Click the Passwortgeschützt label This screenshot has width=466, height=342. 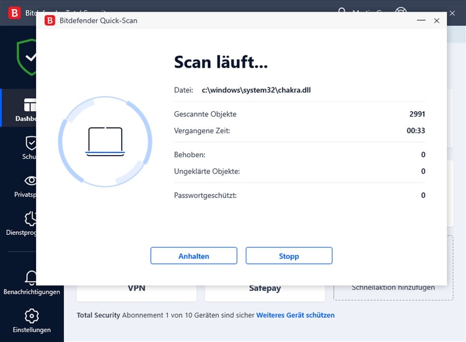[x=206, y=195]
